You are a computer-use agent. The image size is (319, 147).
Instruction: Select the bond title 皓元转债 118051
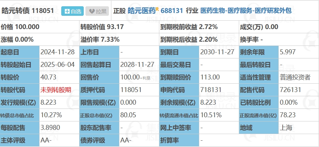pos(28,10)
